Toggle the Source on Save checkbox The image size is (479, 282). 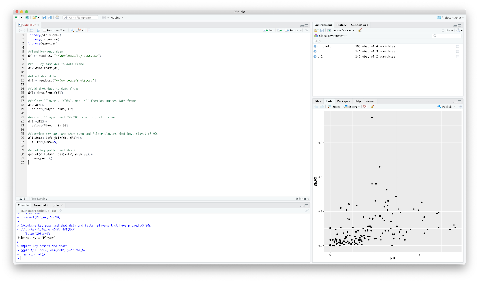click(x=44, y=30)
